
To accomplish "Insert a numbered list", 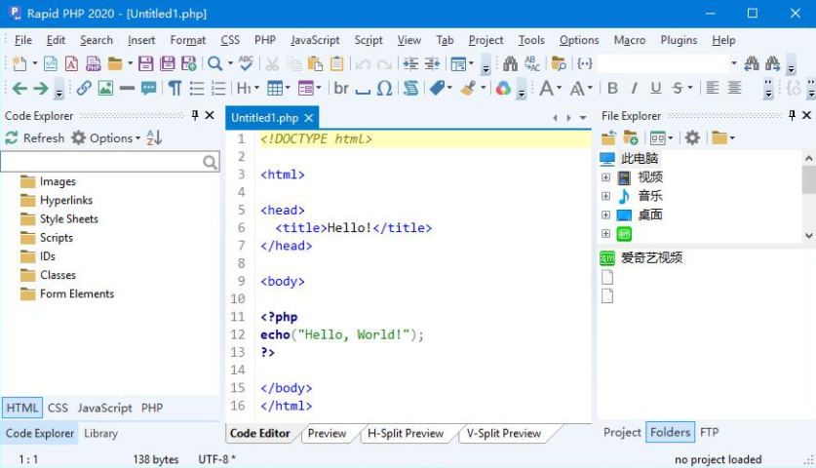I will pyautogui.click(x=218, y=89).
